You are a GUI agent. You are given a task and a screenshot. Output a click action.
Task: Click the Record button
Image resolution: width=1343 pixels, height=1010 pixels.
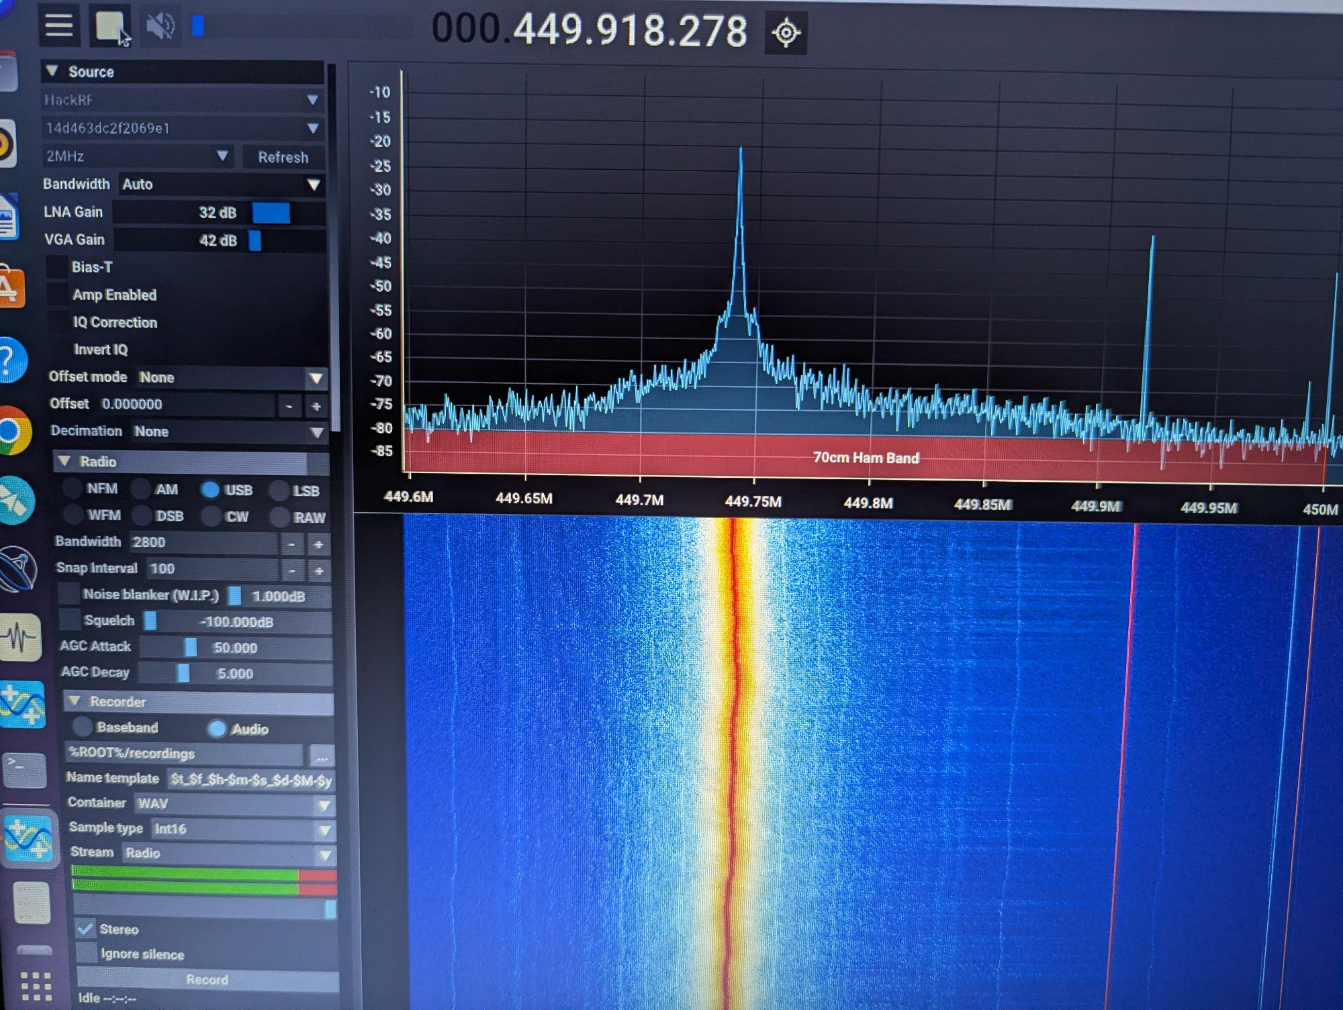coord(207,980)
